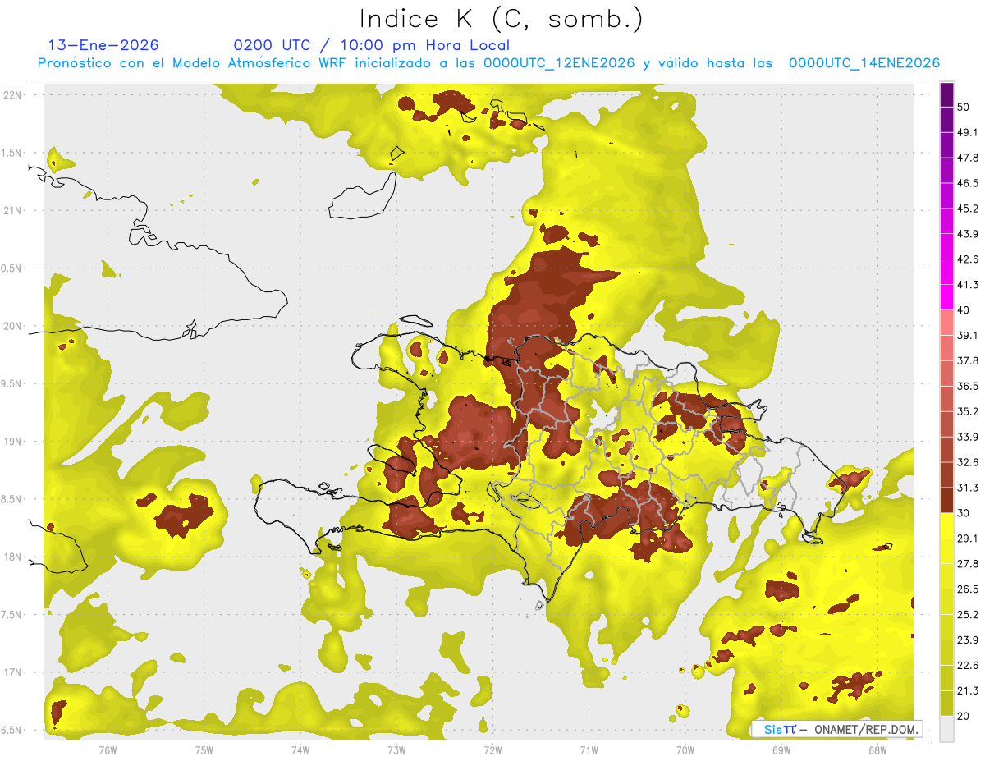Click the colorbar value '46.5'
The height and width of the screenshot is (761, 985).
968,183
